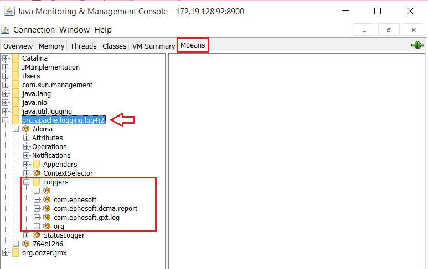
Task: Click the Users folder icon
Action: [x=16, y=76]
